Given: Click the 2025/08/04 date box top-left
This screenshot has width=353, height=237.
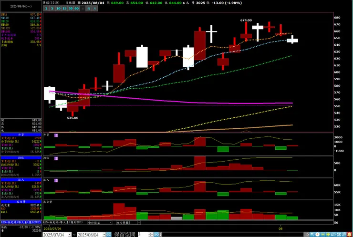Looking at the screenshot, I should [21, 6].
